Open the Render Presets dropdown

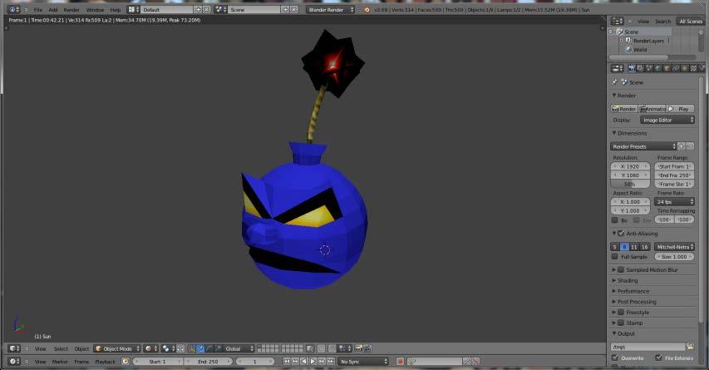[x=643, y=146]
